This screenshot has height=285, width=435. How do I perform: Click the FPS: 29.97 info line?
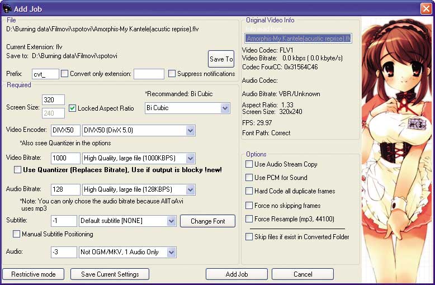(x=257, y=122)
